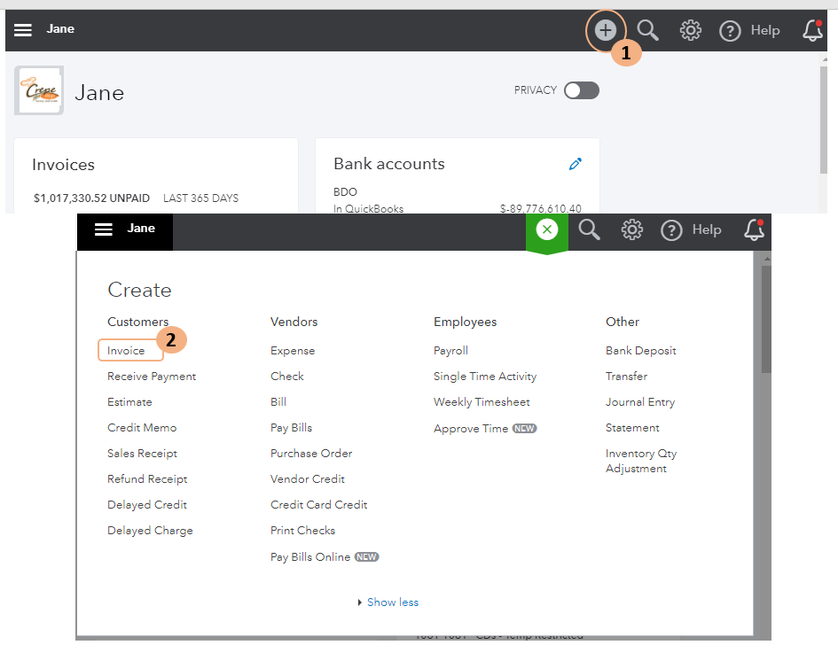Click the plus Create icon in top bar
The image size is (838, 645).
coord(605,30)
